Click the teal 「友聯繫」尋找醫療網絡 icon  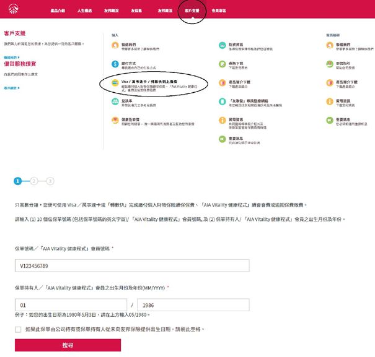pyautogui.click(x=222, y=101)
